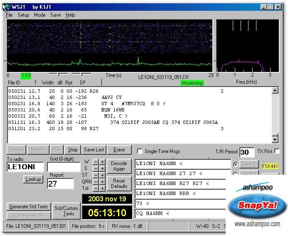The image size is (288, 237).
Task: Click decoded line '050231 12.7' with R26
Action: 116,91
